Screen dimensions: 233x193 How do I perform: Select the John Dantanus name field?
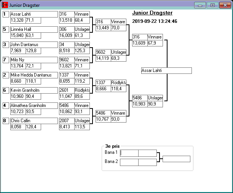34,45
